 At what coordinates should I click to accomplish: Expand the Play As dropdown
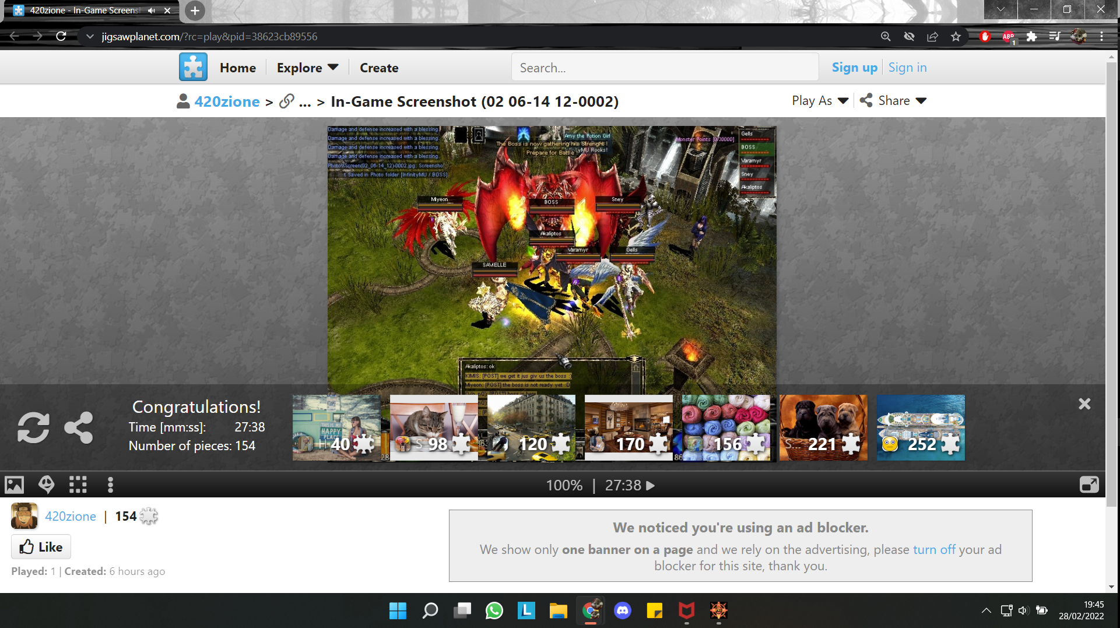point(820,100)
